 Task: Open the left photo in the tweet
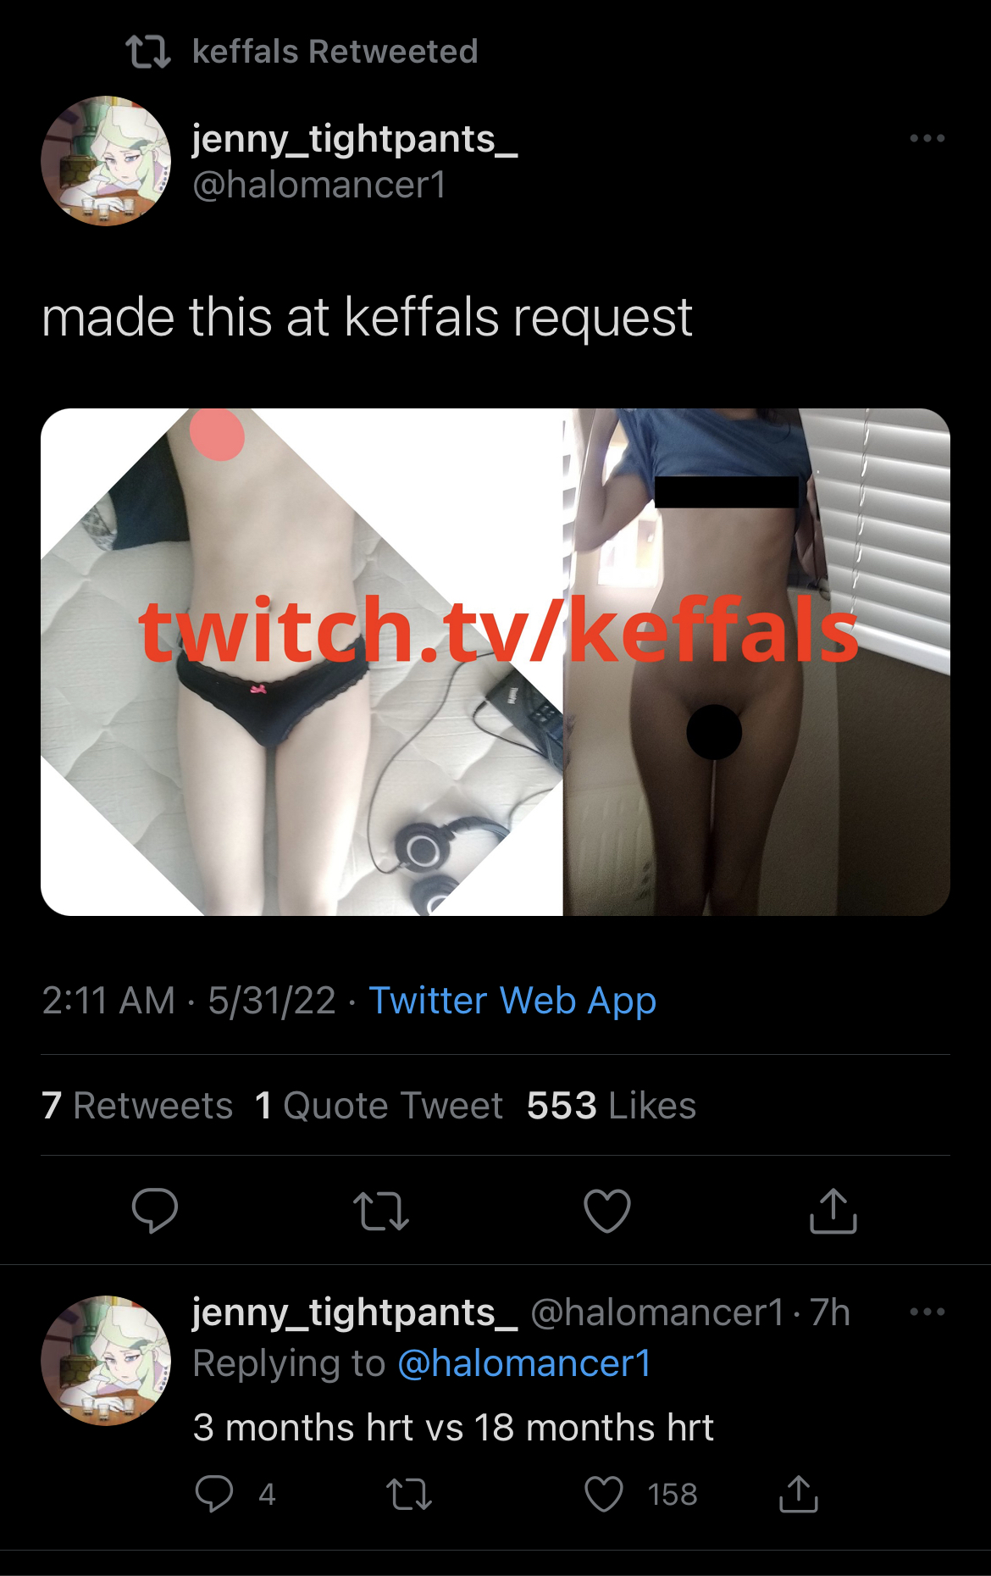click(x=302, y=662)
